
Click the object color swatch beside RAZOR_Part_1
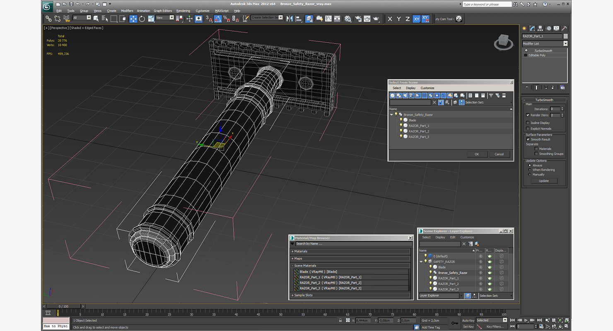(x=565, y=36)
